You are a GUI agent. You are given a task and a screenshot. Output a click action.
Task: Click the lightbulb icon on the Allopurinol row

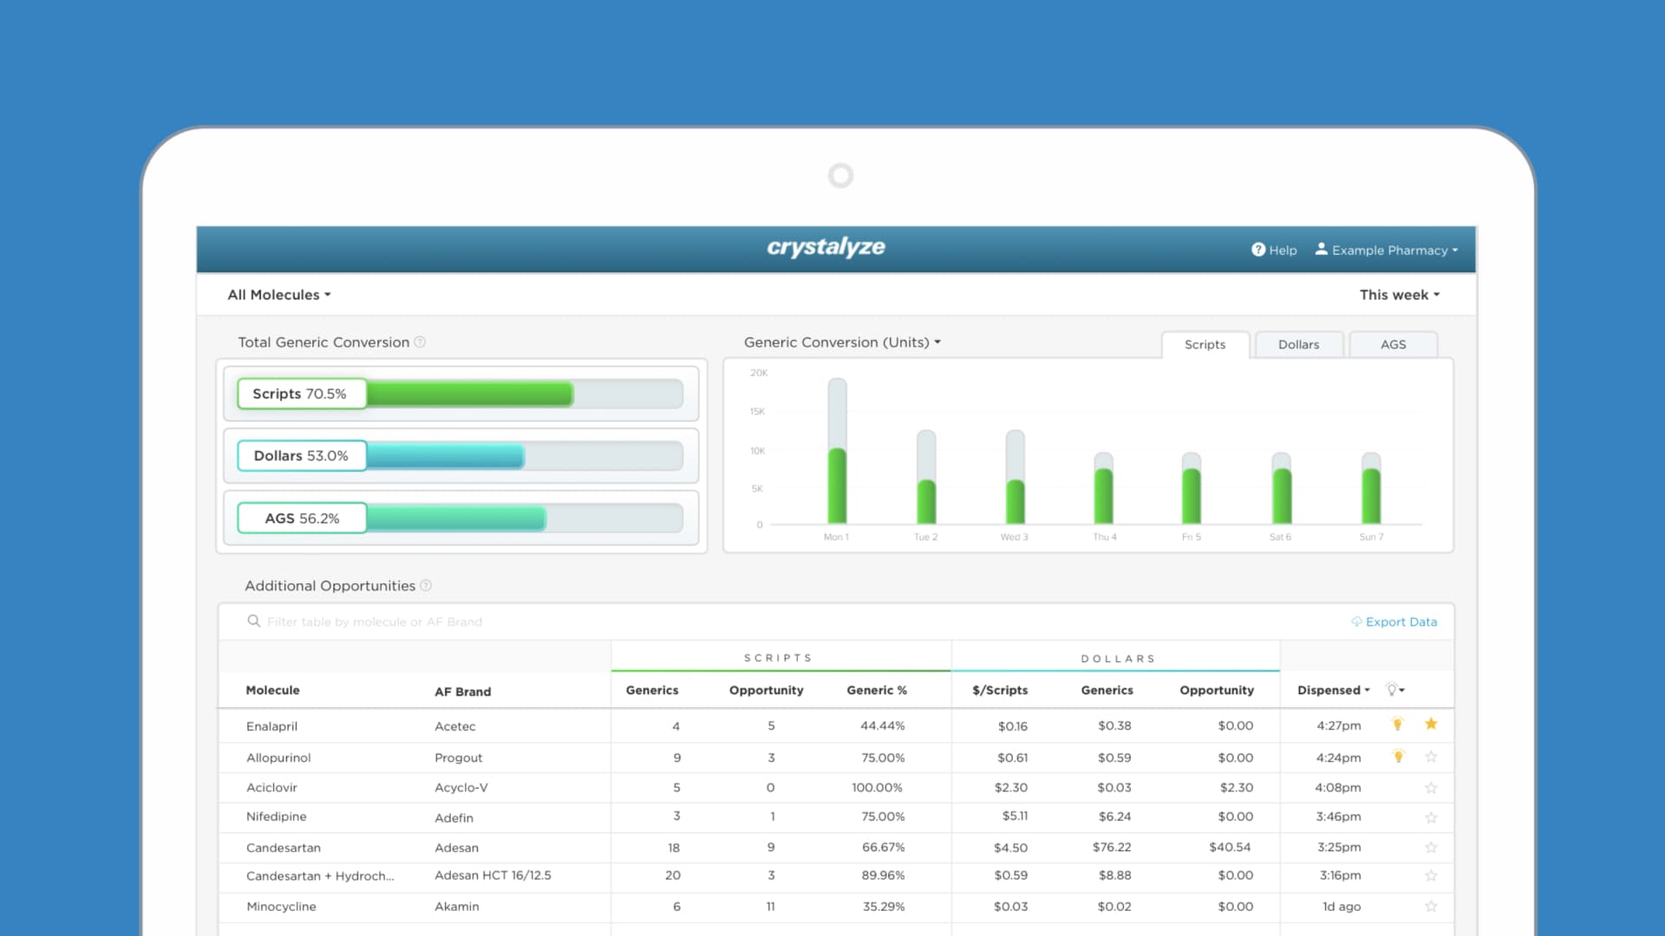tap(1398, 756)
